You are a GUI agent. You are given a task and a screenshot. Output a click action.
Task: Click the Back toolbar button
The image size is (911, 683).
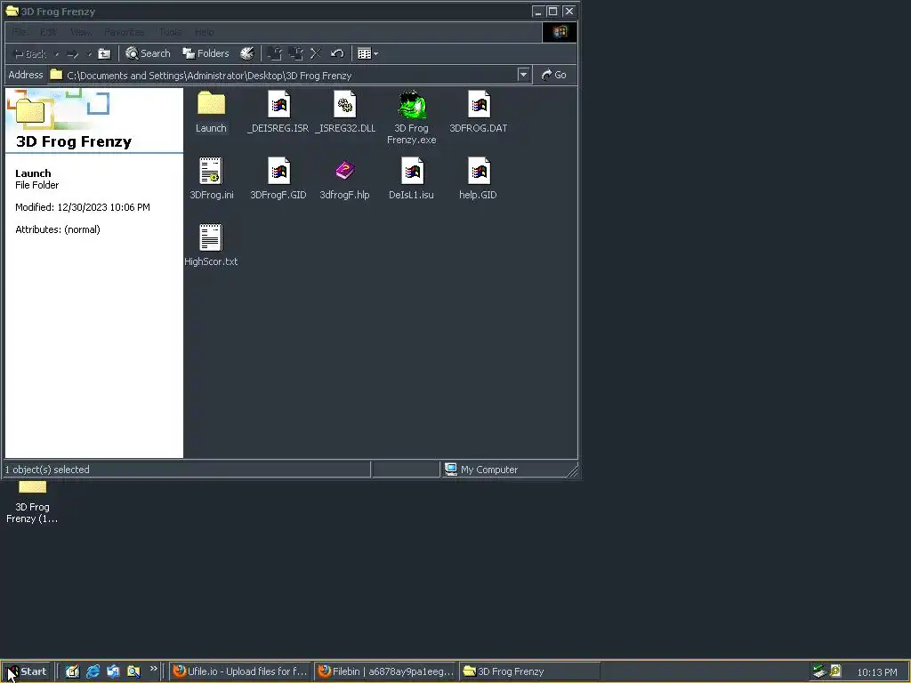point(30,54)
